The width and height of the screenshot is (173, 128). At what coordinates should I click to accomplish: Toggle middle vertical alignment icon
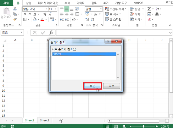coord(67,9)
